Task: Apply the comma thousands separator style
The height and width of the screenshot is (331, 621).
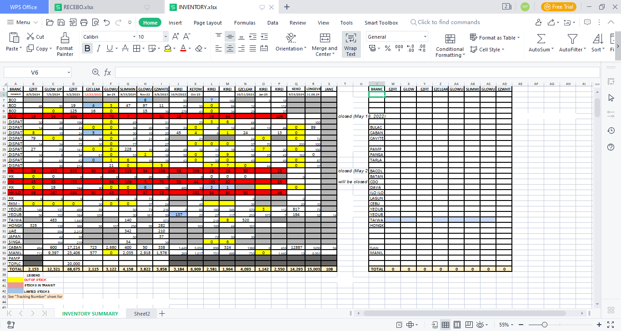Action: 399,48
